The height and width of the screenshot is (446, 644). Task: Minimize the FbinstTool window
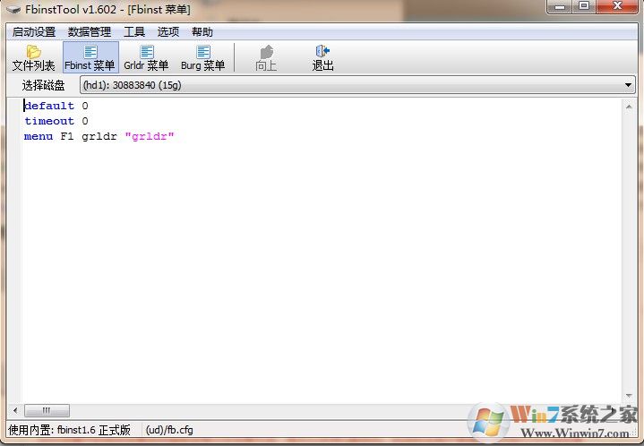[560, 6]
